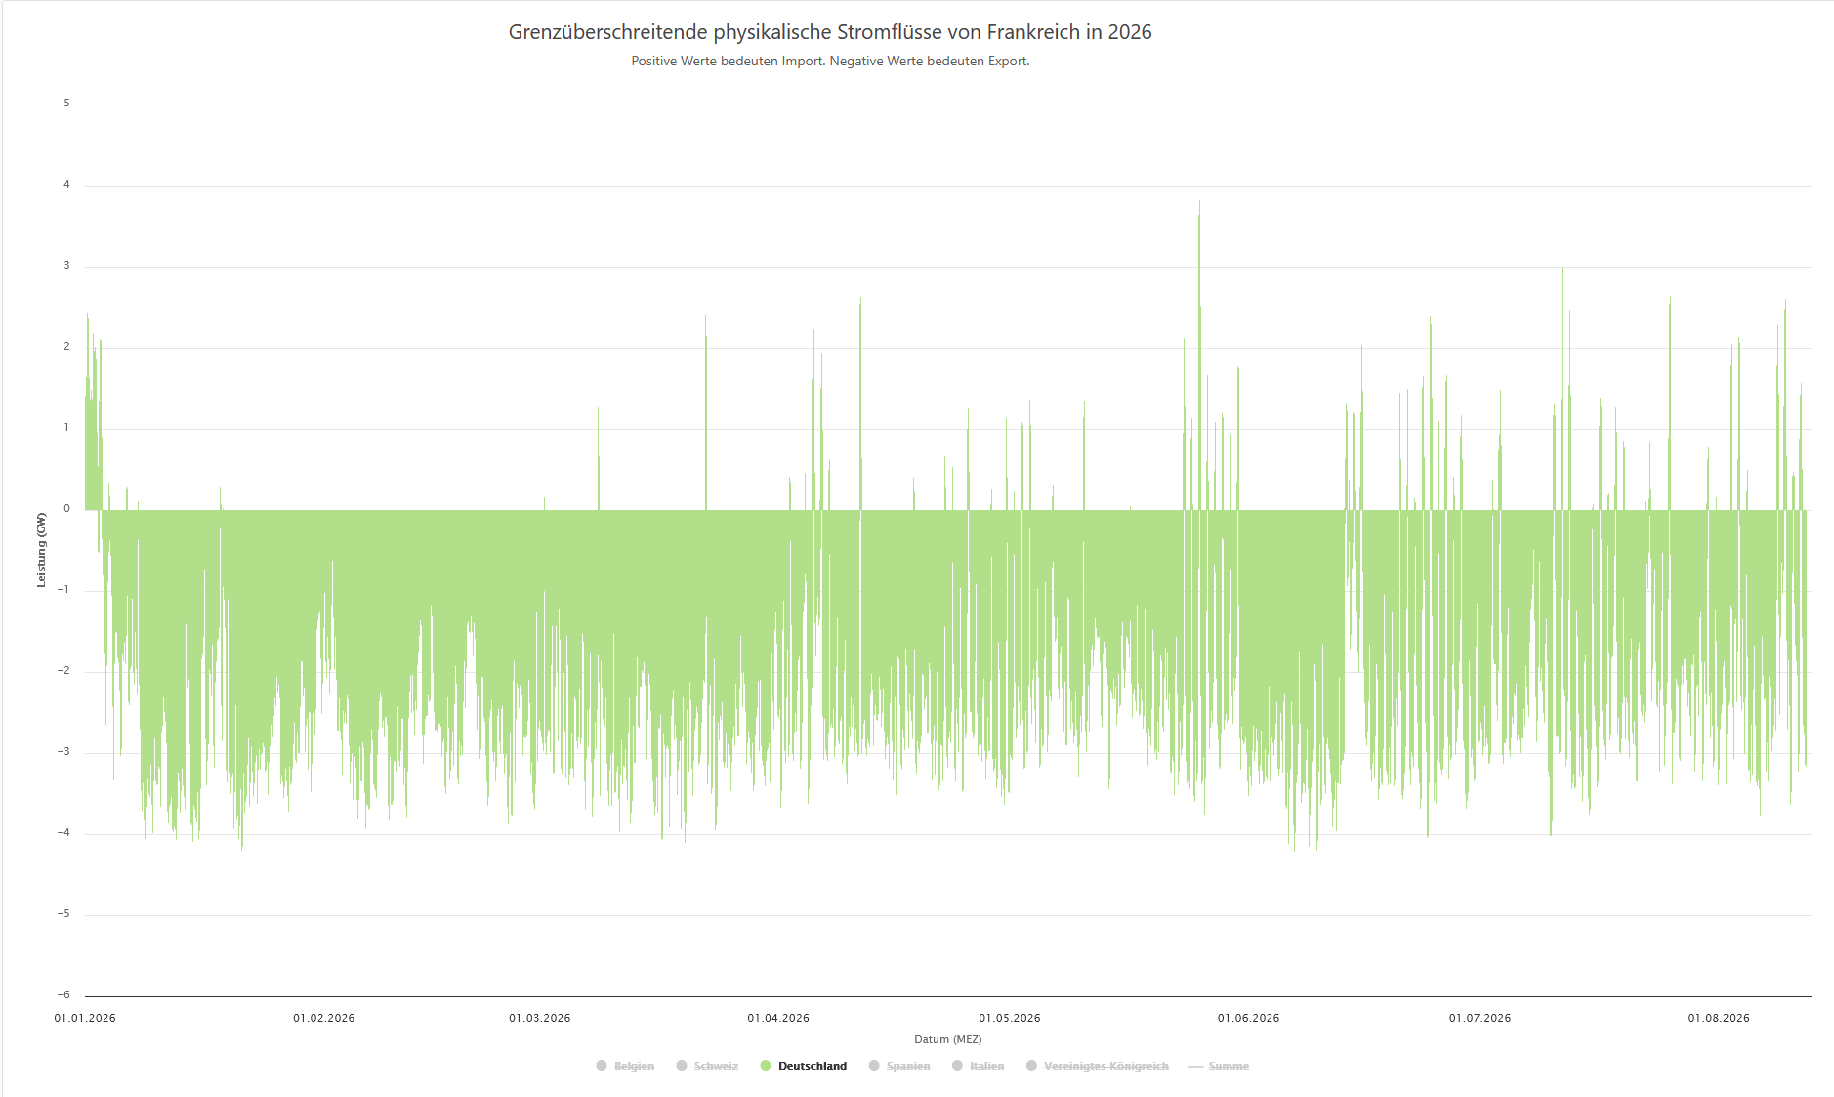Viewport: 1834px width, 1097px height.
Task: Toggle the Spanien legend circle marker
Action: tap(874, 1066)
